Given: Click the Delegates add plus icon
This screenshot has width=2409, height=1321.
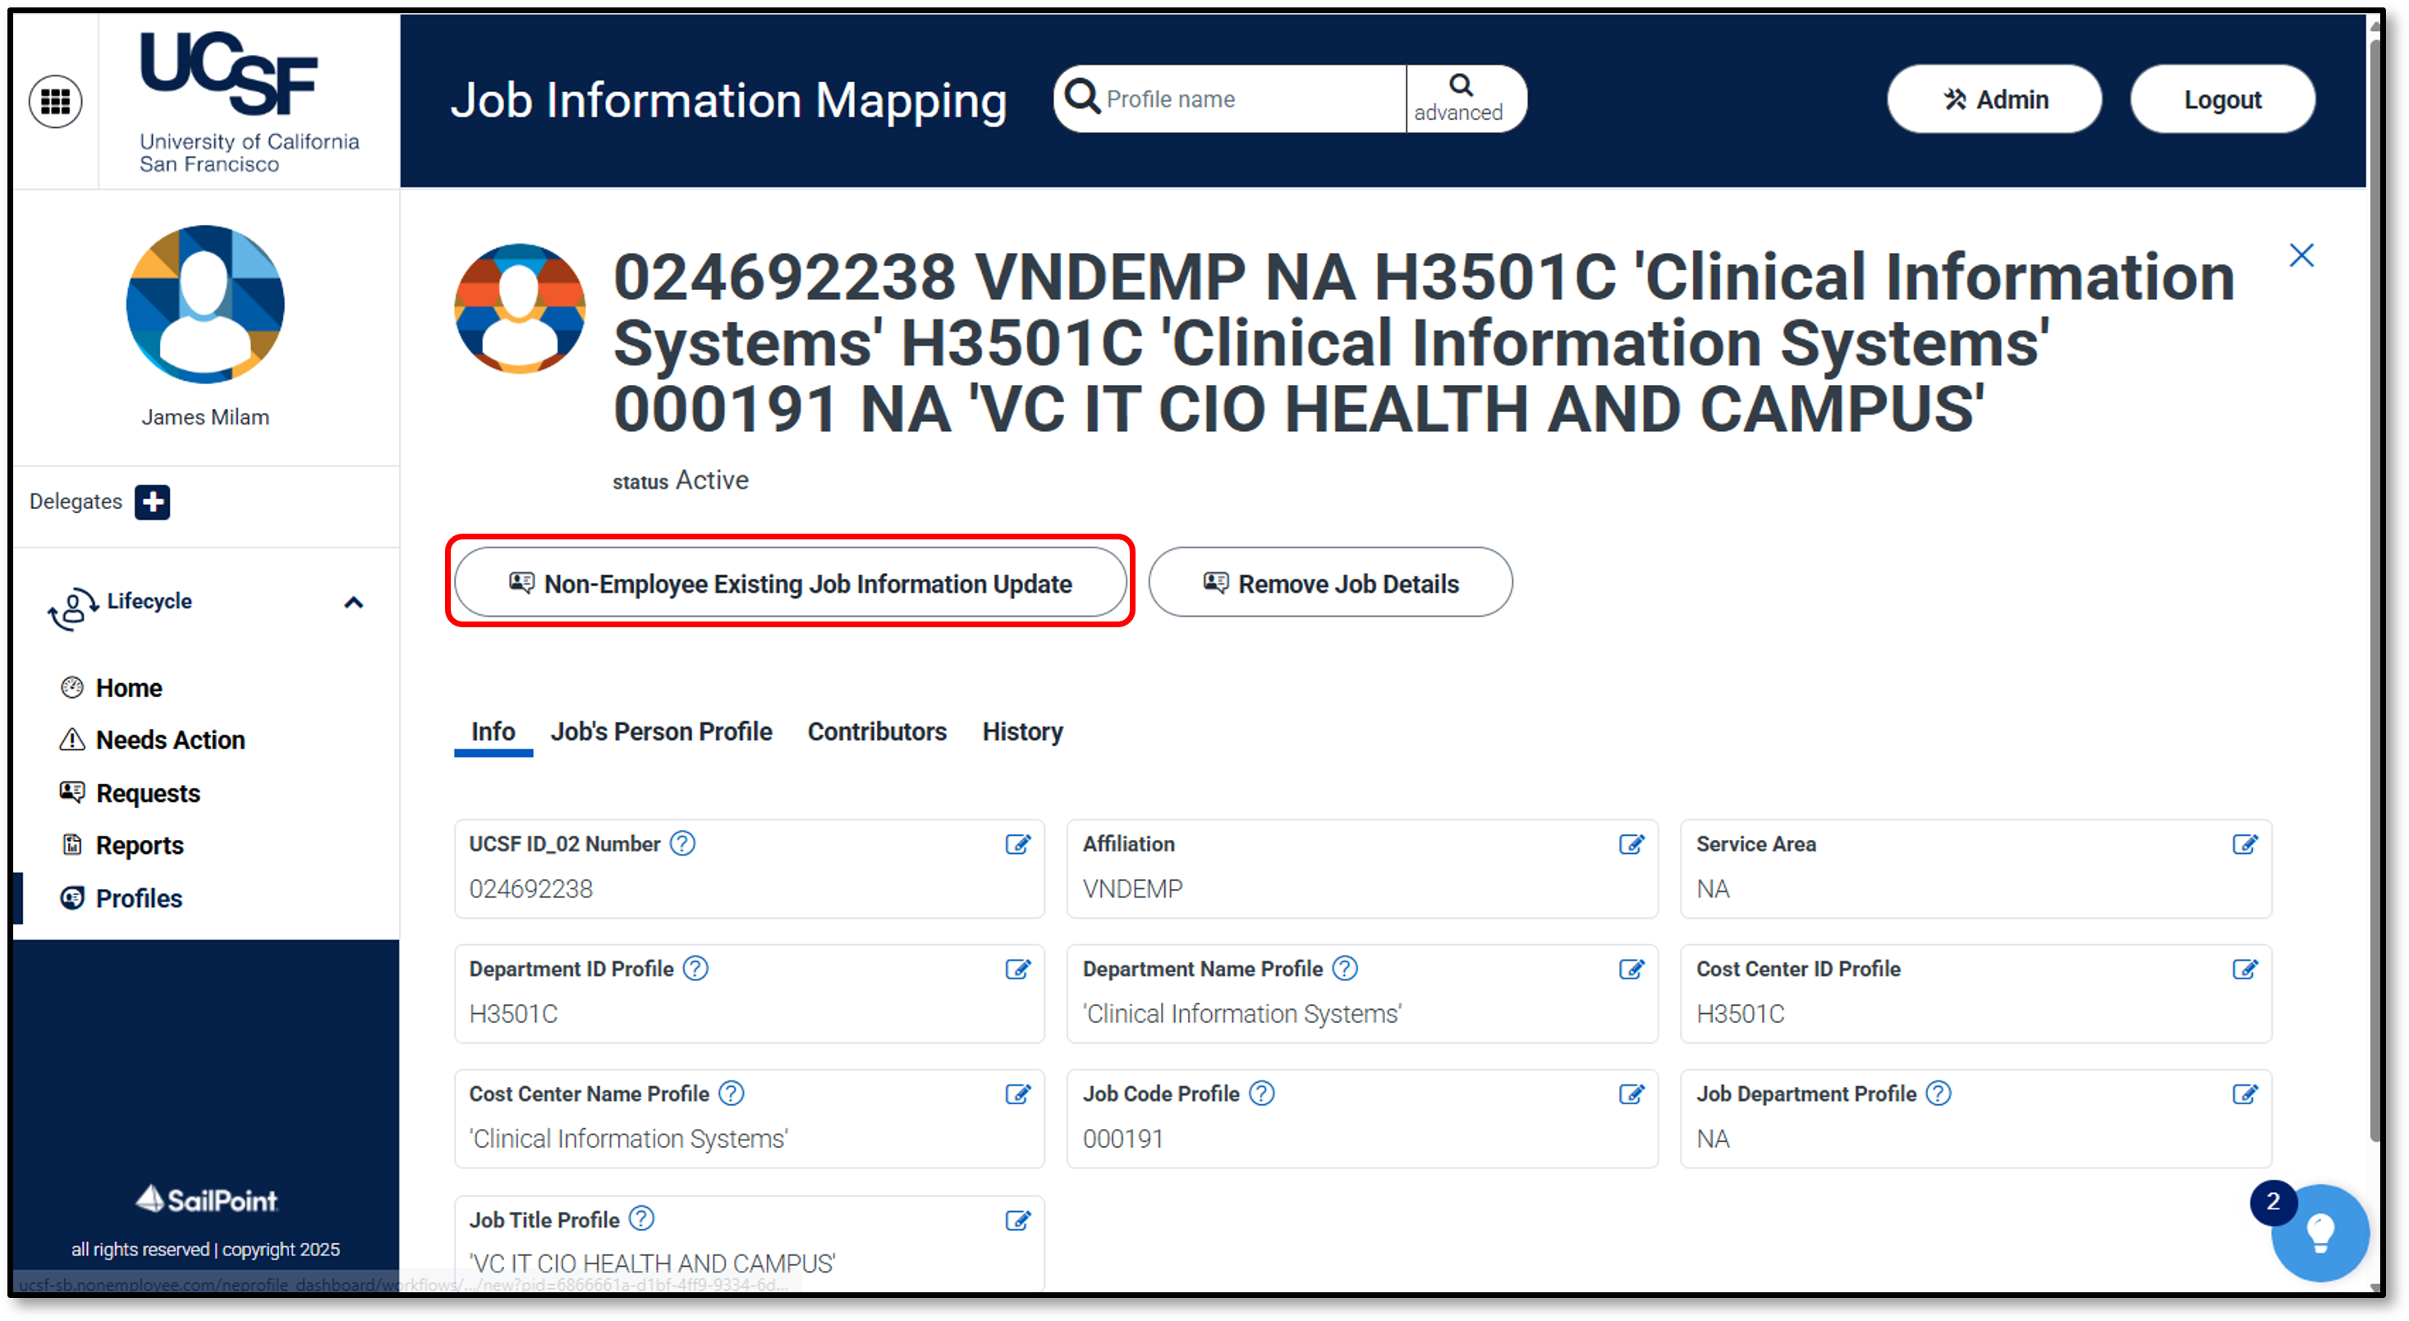Looking at the screenshot, I should pos(152,502).
